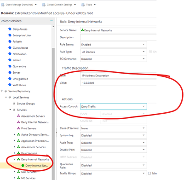
Task: Select the Quarantine role icon
Action: 10,66
